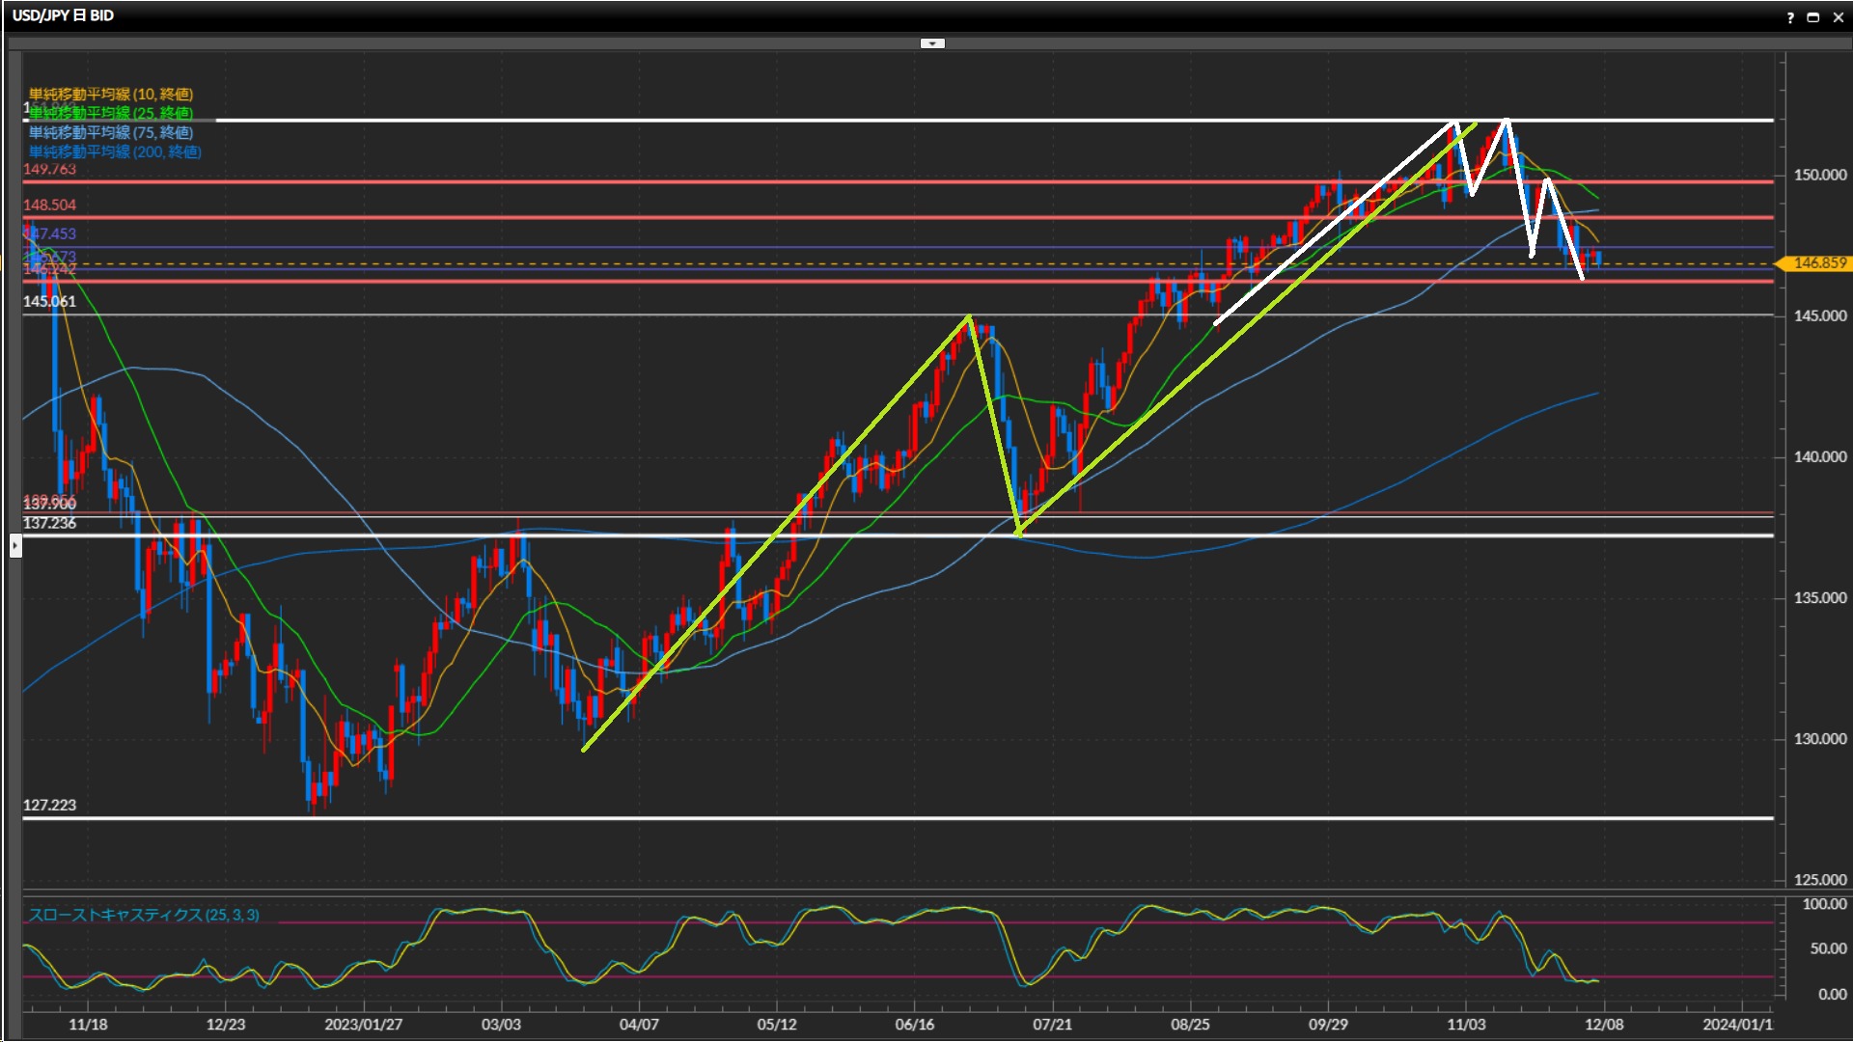The width and height of the screenshot is (1853, 1042).
Task: Select the 127.223 support line label
Action: point(49,805)
